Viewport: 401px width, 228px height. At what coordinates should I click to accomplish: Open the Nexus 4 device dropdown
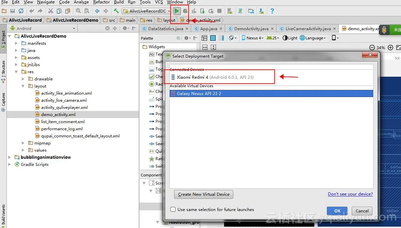(252, 38)
